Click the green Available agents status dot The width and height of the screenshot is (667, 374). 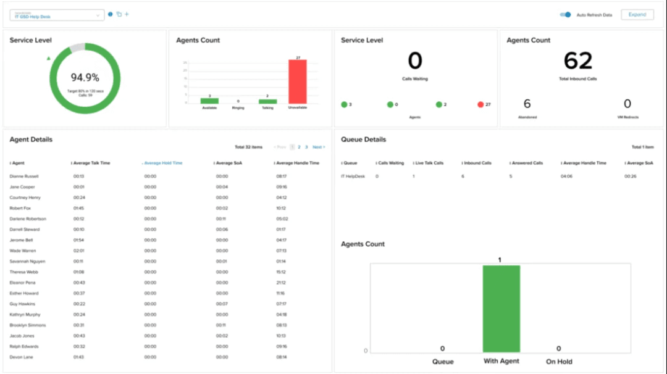tap(344, 104)
